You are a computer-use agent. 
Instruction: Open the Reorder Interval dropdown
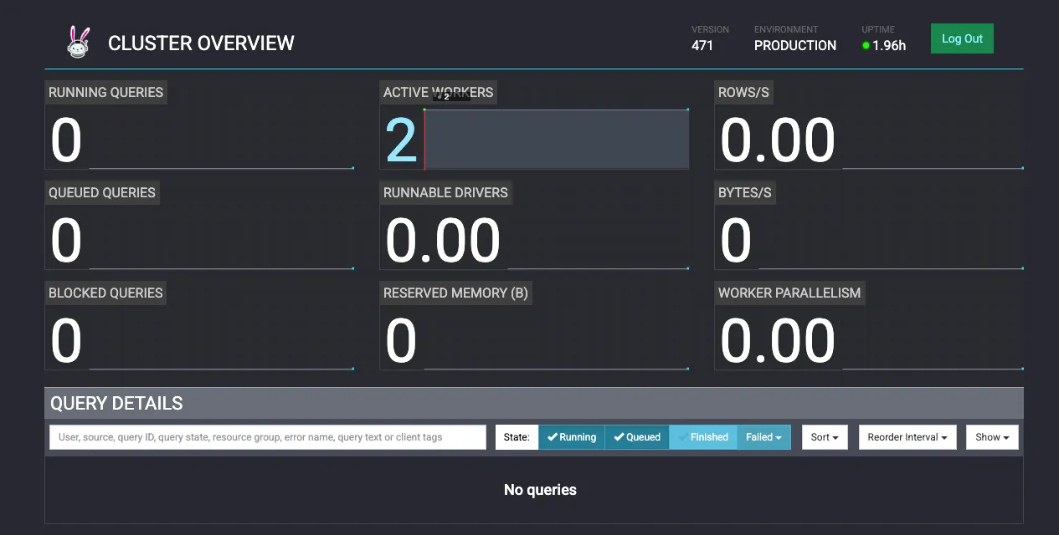[907, 437]
